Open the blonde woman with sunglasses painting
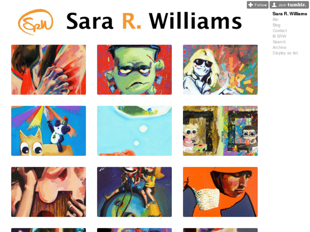 coord(220,70)
